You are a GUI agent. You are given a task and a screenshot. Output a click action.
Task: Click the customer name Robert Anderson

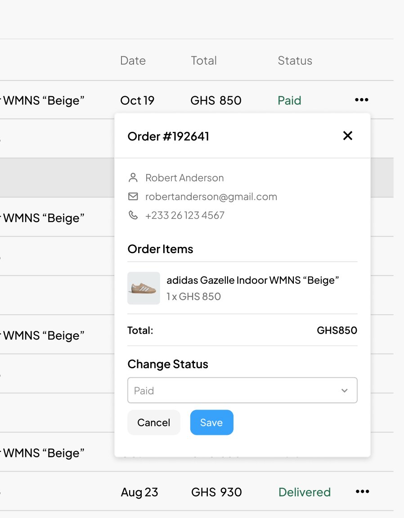(x=184, y=178)
